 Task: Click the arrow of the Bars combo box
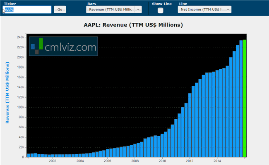point(138,9)
